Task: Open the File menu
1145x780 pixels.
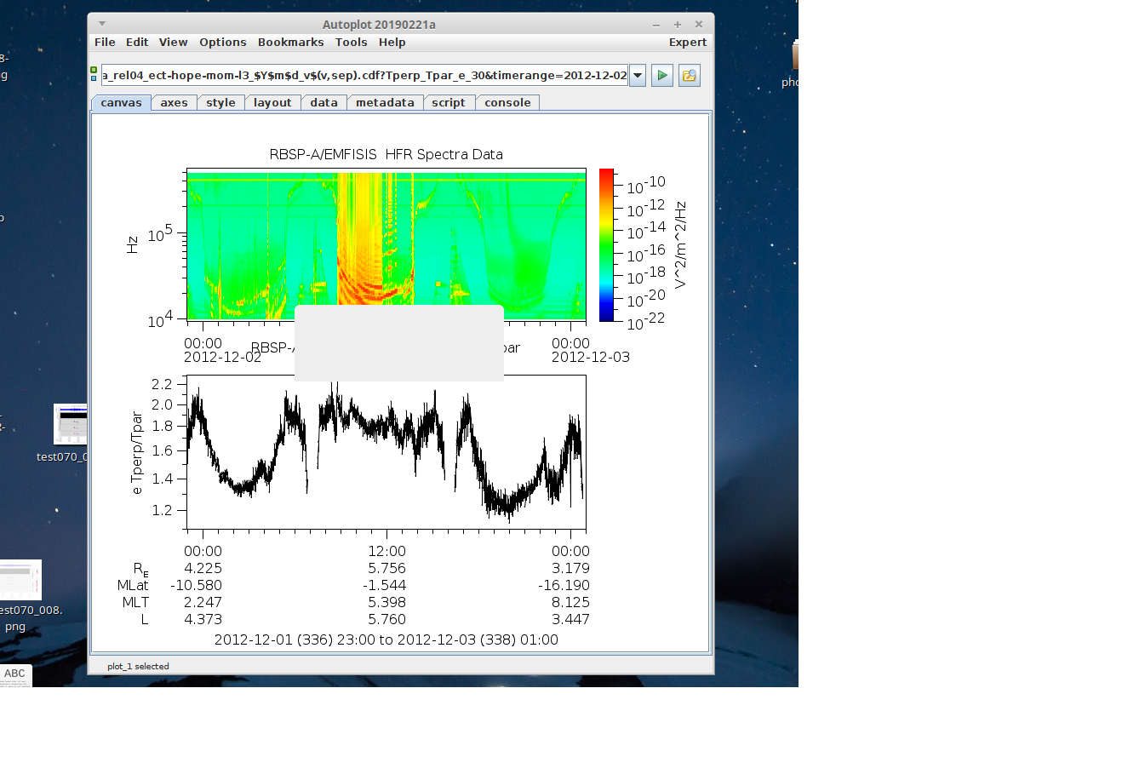Action: pos(105,43)
